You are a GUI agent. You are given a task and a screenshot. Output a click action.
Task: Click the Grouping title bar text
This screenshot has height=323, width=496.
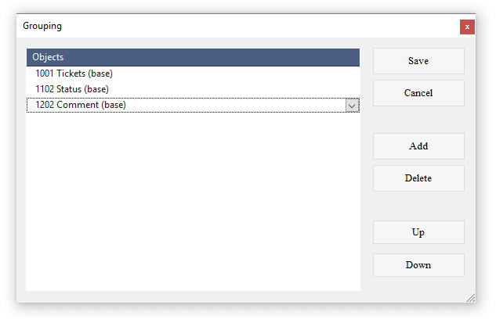(x=42, y=26)
